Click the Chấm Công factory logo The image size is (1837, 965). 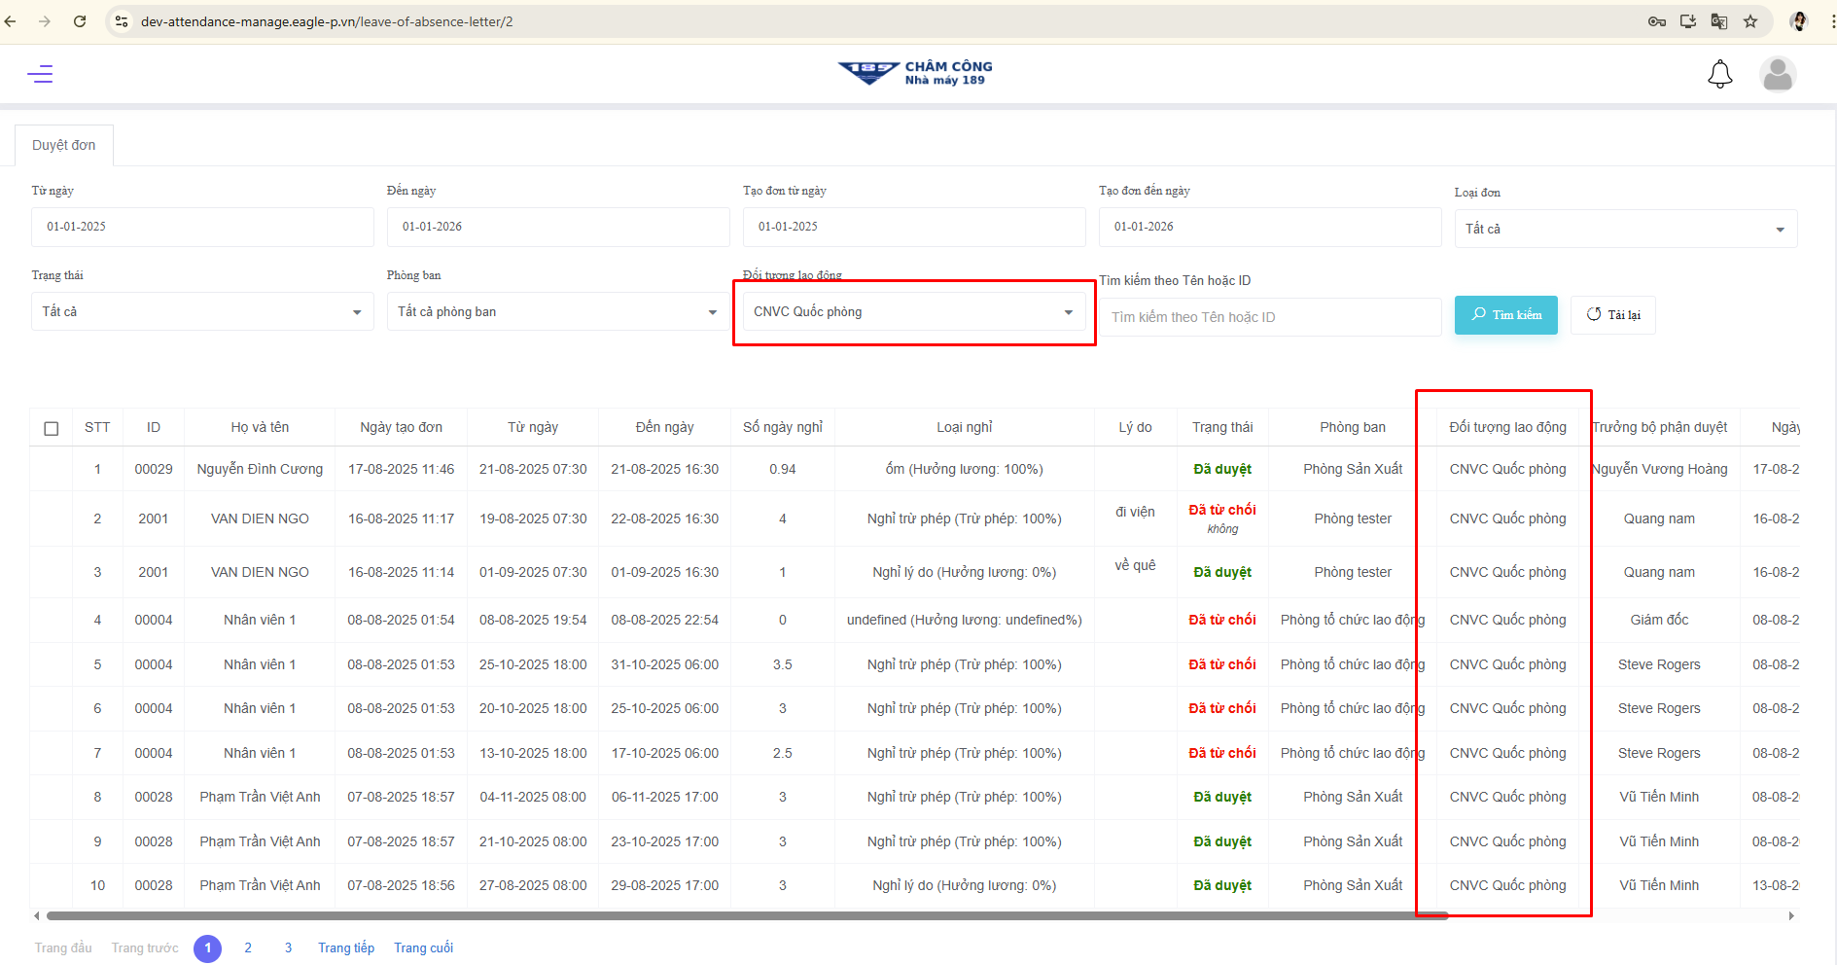coord(914,73)
